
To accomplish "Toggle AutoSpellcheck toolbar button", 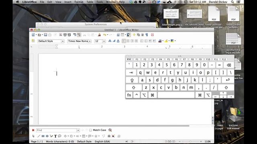I will 79,35.
